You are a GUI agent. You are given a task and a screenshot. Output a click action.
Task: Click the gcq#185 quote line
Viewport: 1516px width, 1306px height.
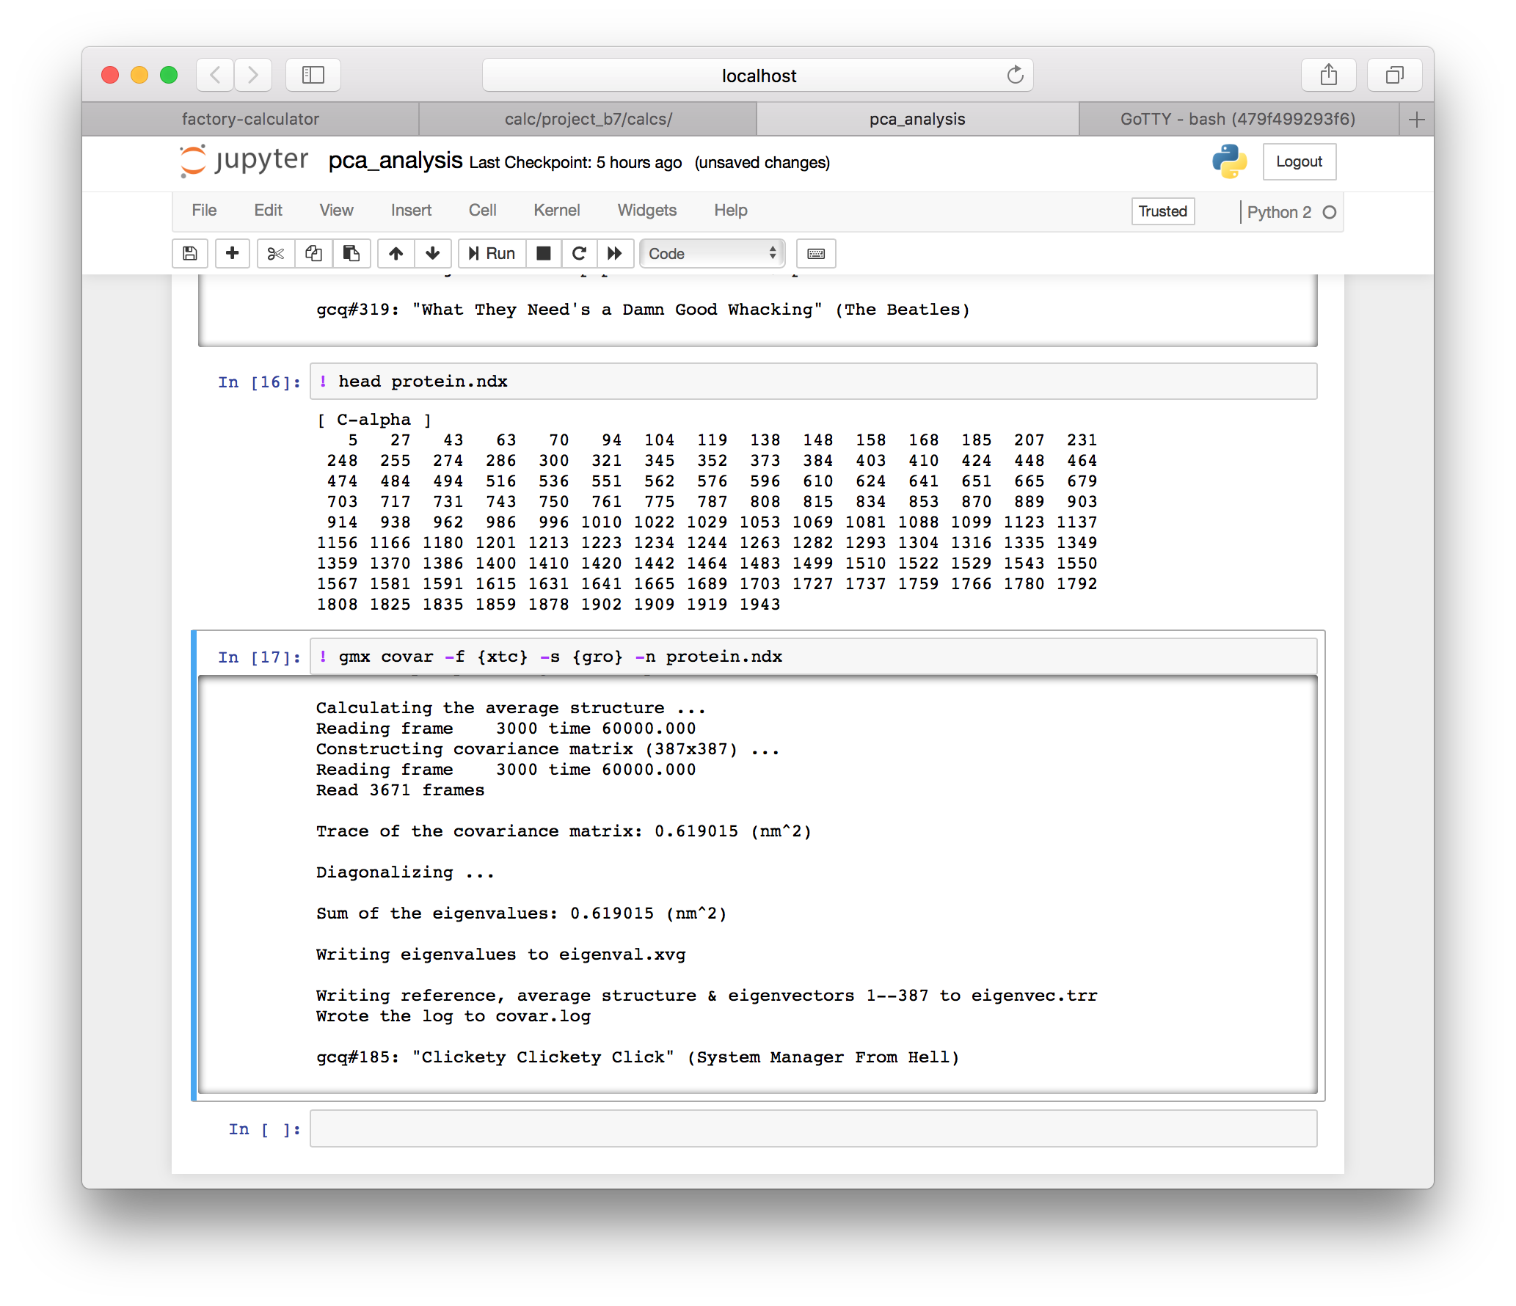638,1057
